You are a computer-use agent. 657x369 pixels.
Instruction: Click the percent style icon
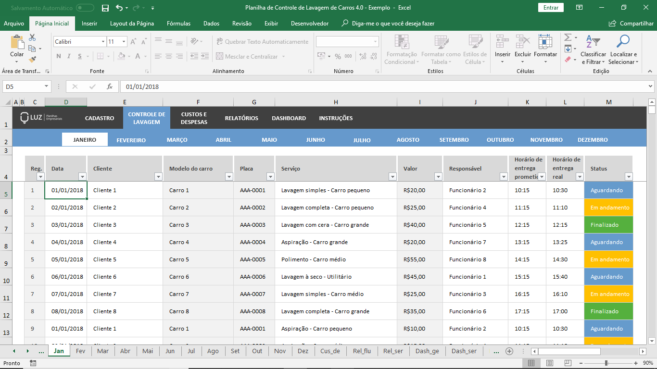coord(338,56)
